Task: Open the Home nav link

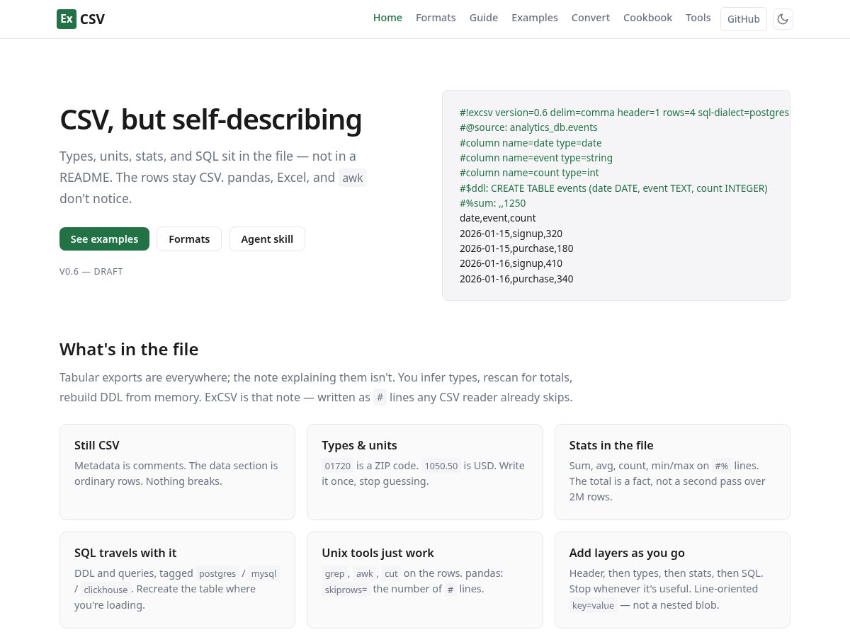Action: coord(387,18)
